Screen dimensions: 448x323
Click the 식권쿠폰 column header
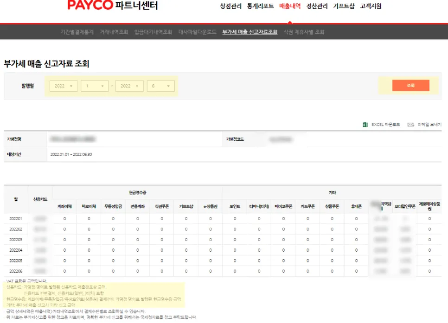pyautogui.click(x=162, y=206)
